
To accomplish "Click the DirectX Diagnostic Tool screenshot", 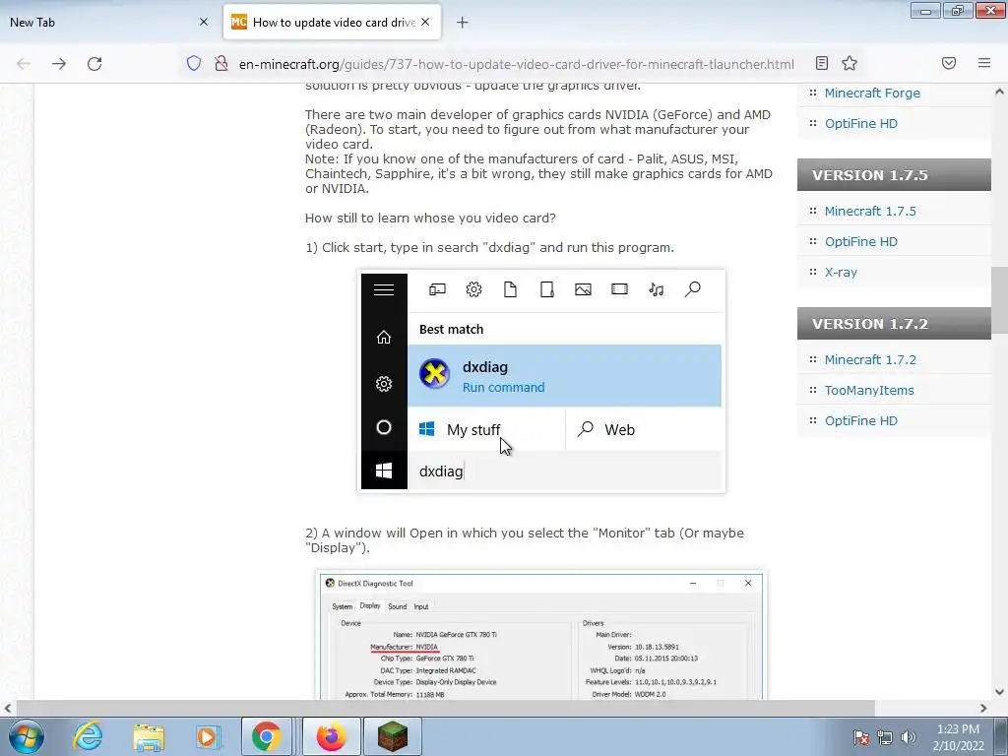I will tap(541, 635).
